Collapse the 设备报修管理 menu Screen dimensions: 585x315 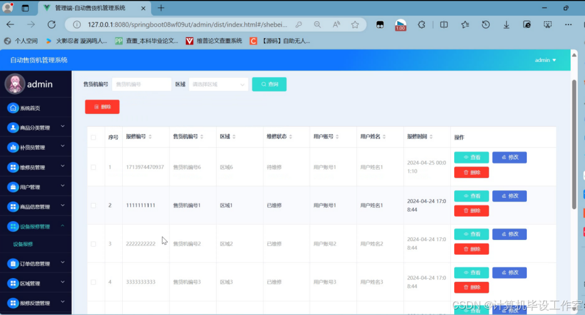(x=63, y=225)
